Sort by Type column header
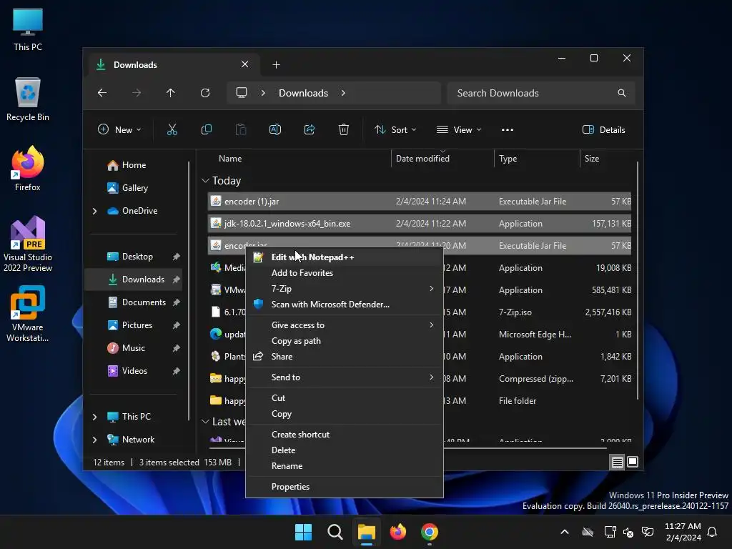The height and width of the screenshot is (549, 732). (x=537, y=159)
